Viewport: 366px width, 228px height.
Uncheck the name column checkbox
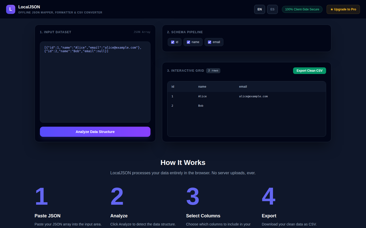189,42
